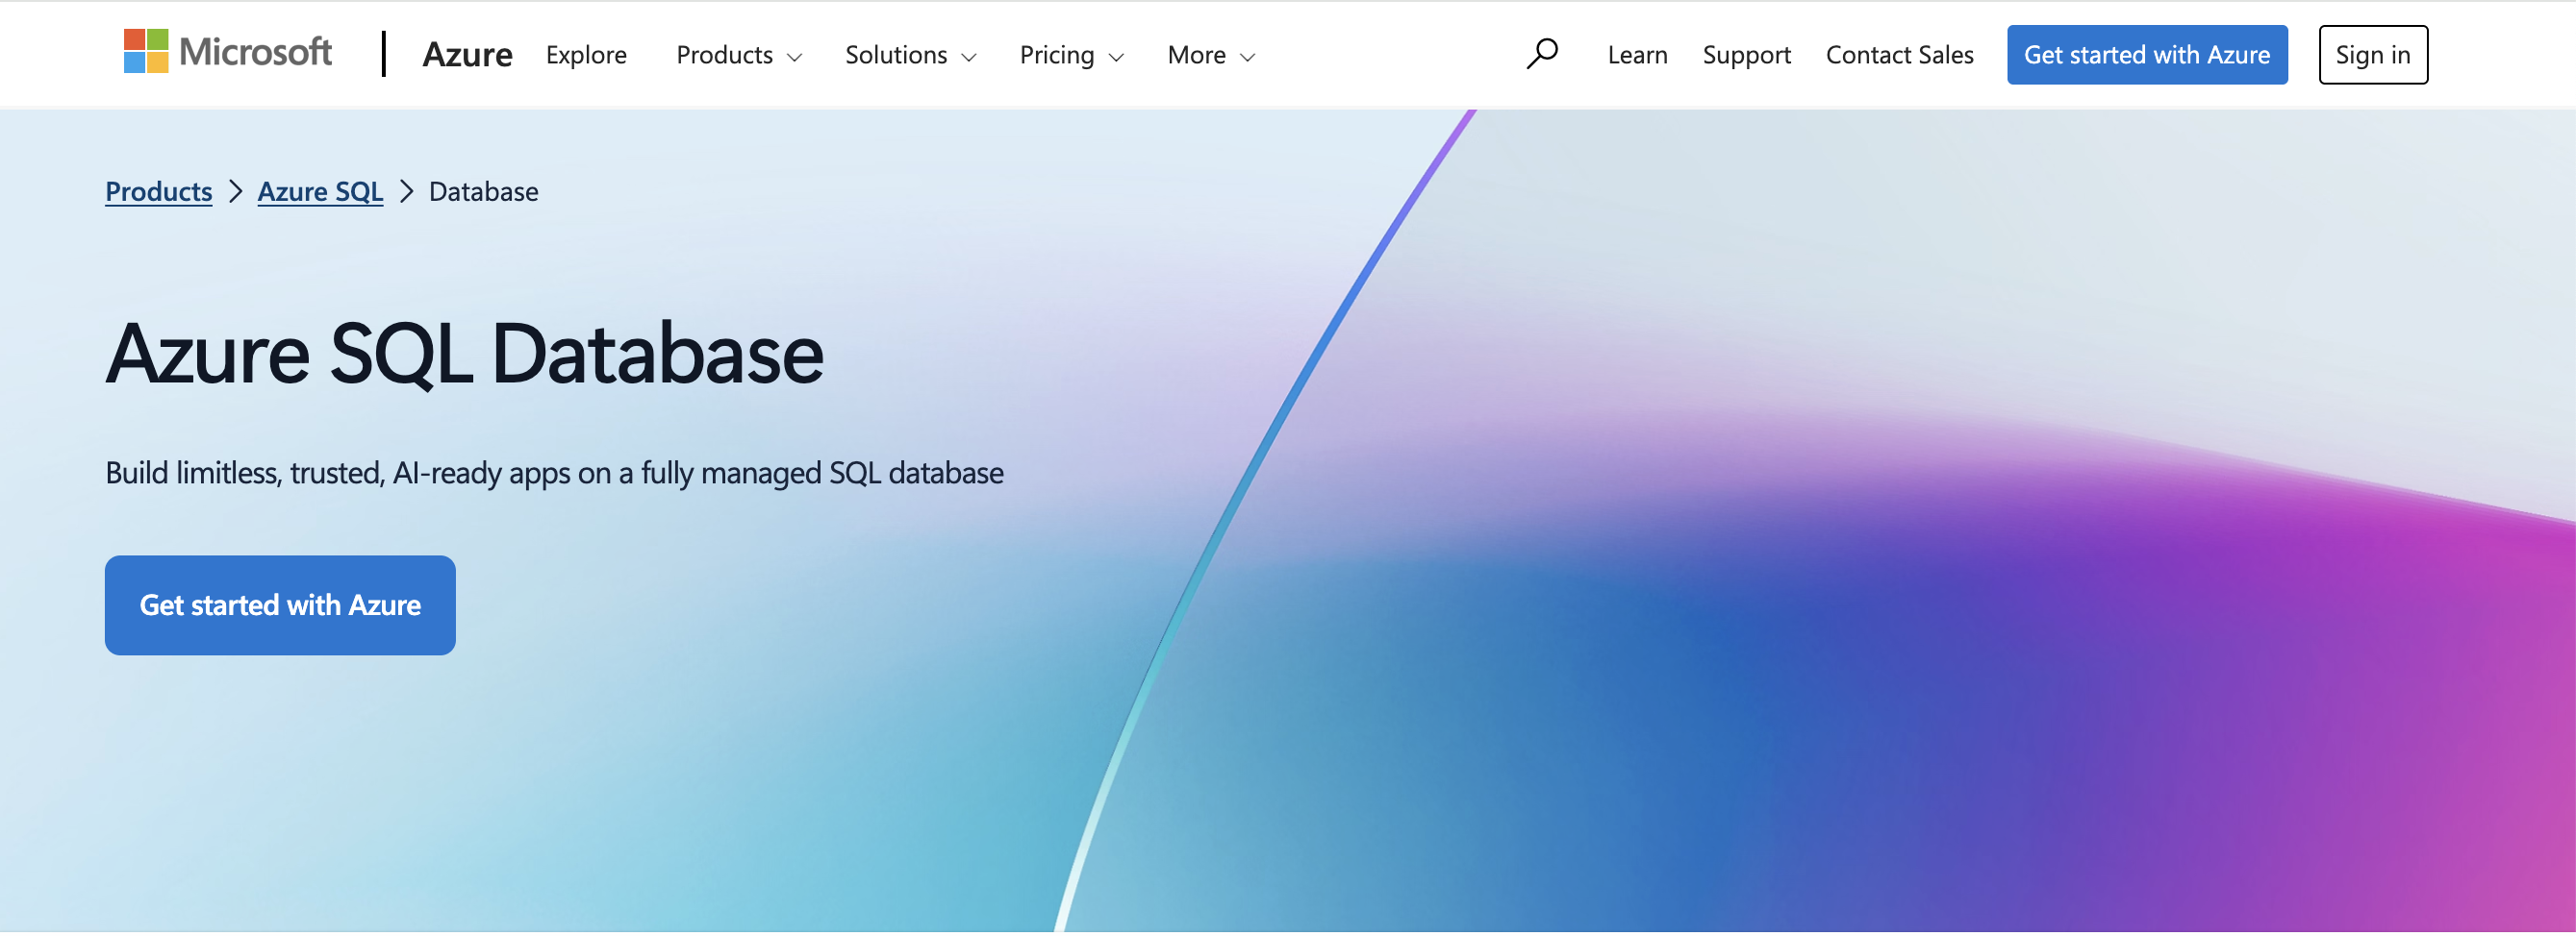The image size is (2576, 936).
Task: Click the Microsoft four-square logo
Action: click(x=146, y=52)
